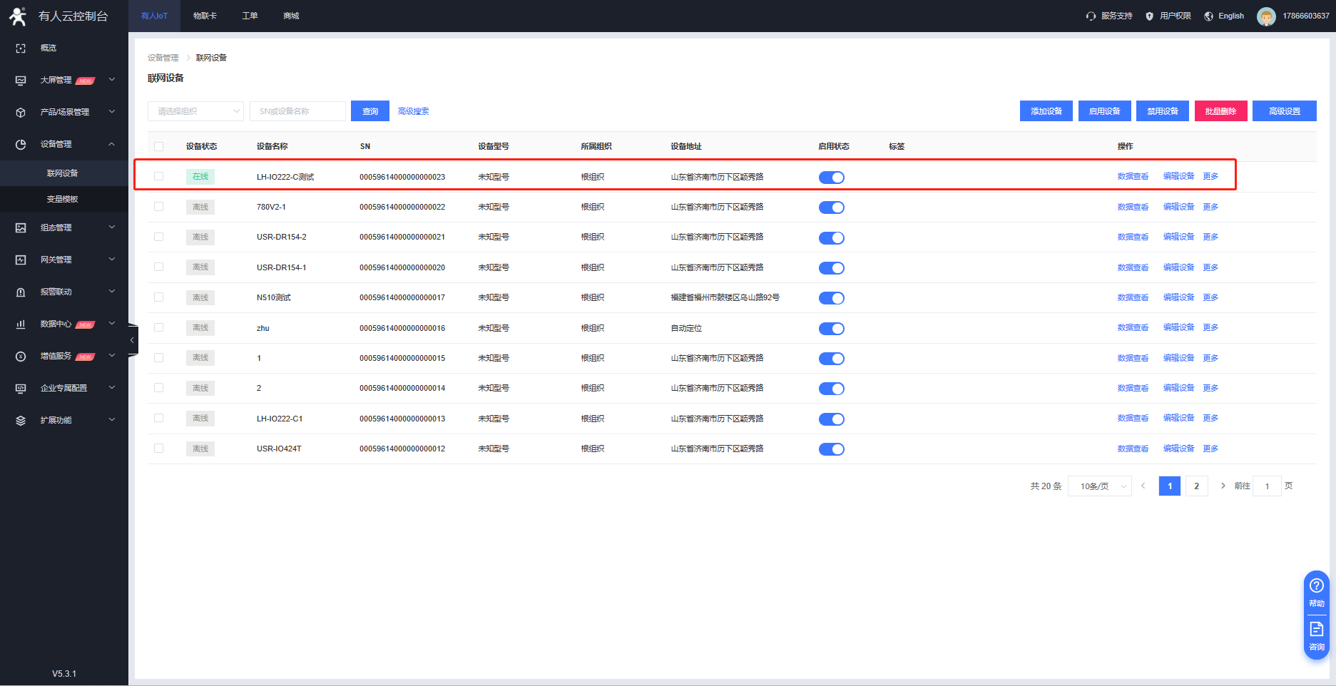Switch to the 物联卡 top tab

(x=205, y=16)
